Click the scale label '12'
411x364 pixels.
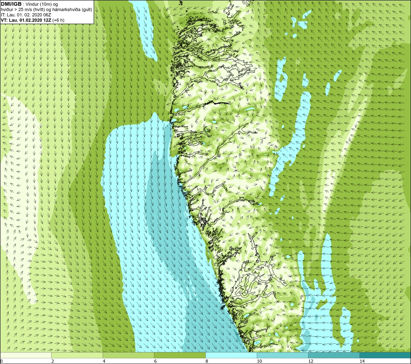(311, 361)
